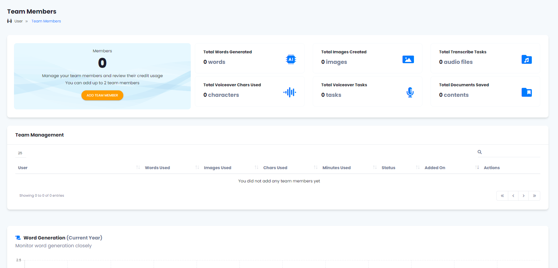Go to the next page of results

pos(524,196)
